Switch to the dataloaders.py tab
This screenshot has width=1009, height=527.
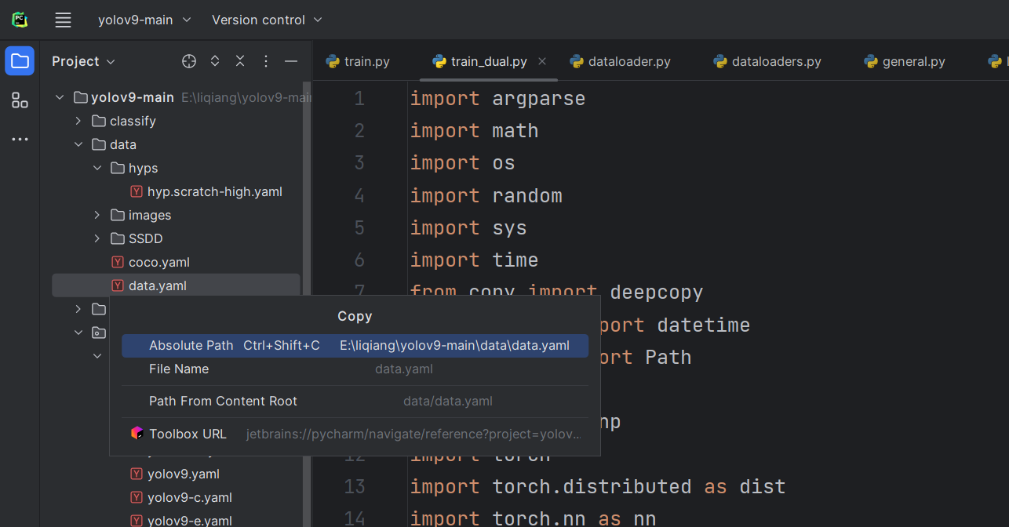[x=767, y=61]
